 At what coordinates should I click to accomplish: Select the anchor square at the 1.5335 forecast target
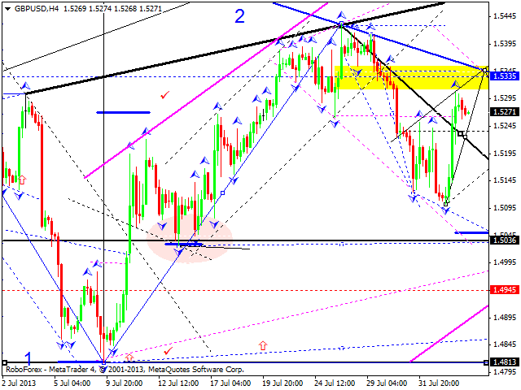point(485,70)
